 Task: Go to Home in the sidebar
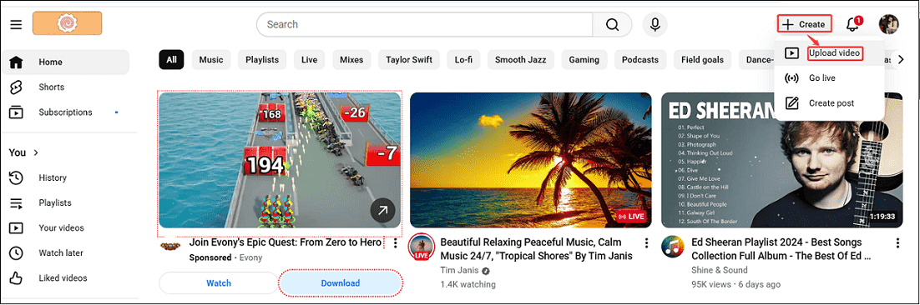[65, 62]
